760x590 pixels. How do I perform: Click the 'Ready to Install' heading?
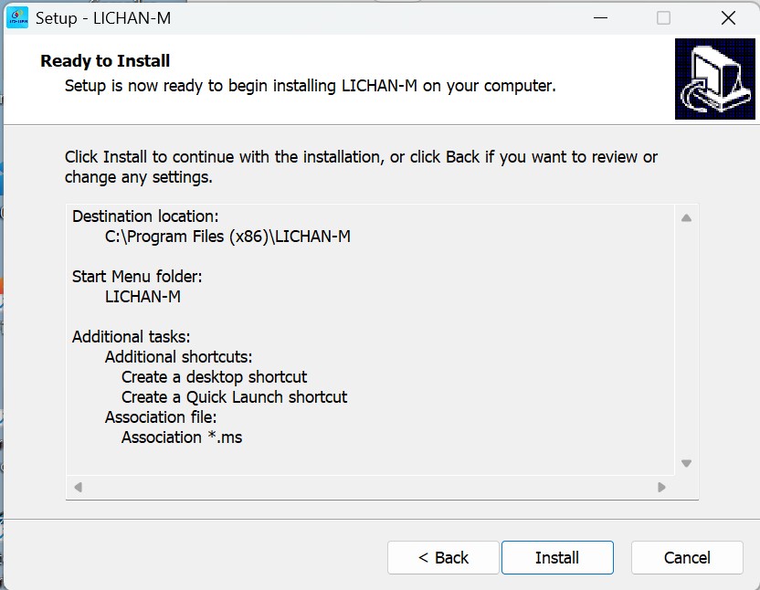tap(105, 60)
